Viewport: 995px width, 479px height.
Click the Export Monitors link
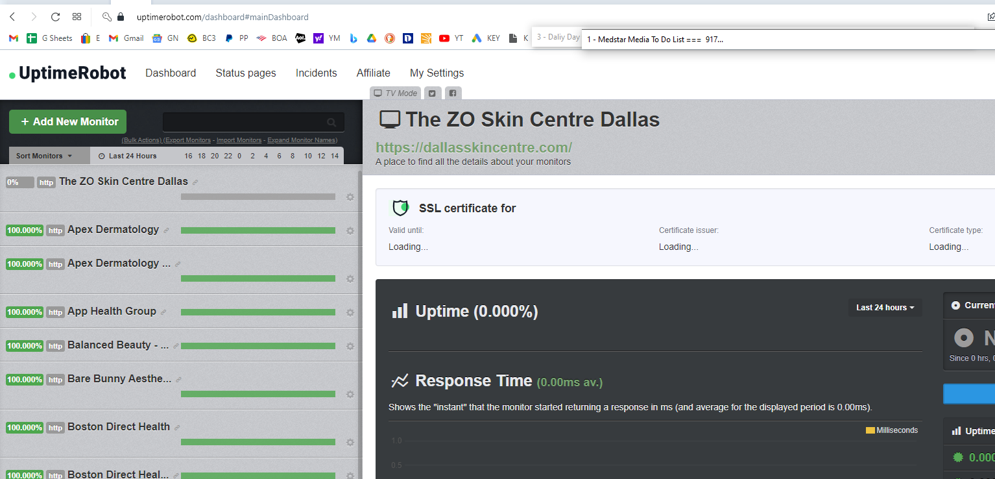(188, 140)
